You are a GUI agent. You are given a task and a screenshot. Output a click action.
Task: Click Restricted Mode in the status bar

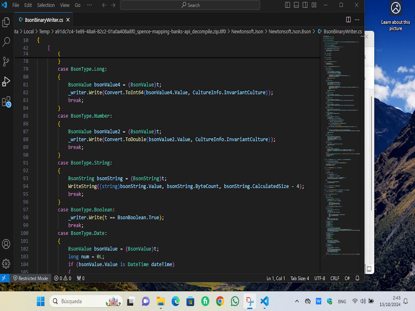(30, 278)
